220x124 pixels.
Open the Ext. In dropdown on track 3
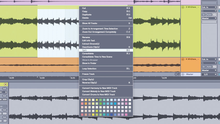209,7
